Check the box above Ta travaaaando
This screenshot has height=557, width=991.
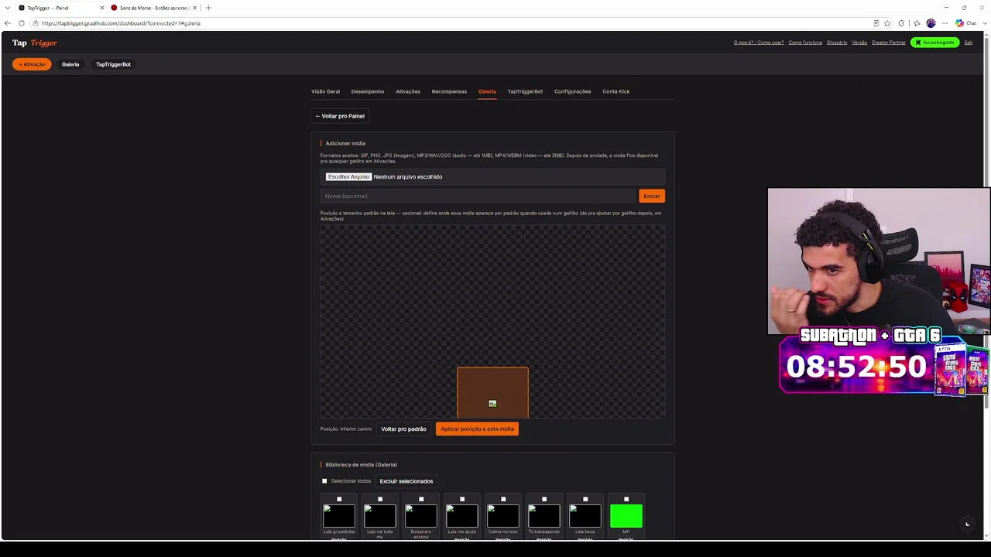click(544, 499)
